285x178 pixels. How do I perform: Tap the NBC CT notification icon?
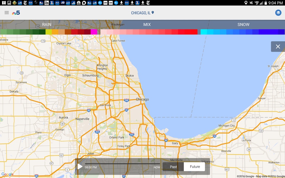68,3
